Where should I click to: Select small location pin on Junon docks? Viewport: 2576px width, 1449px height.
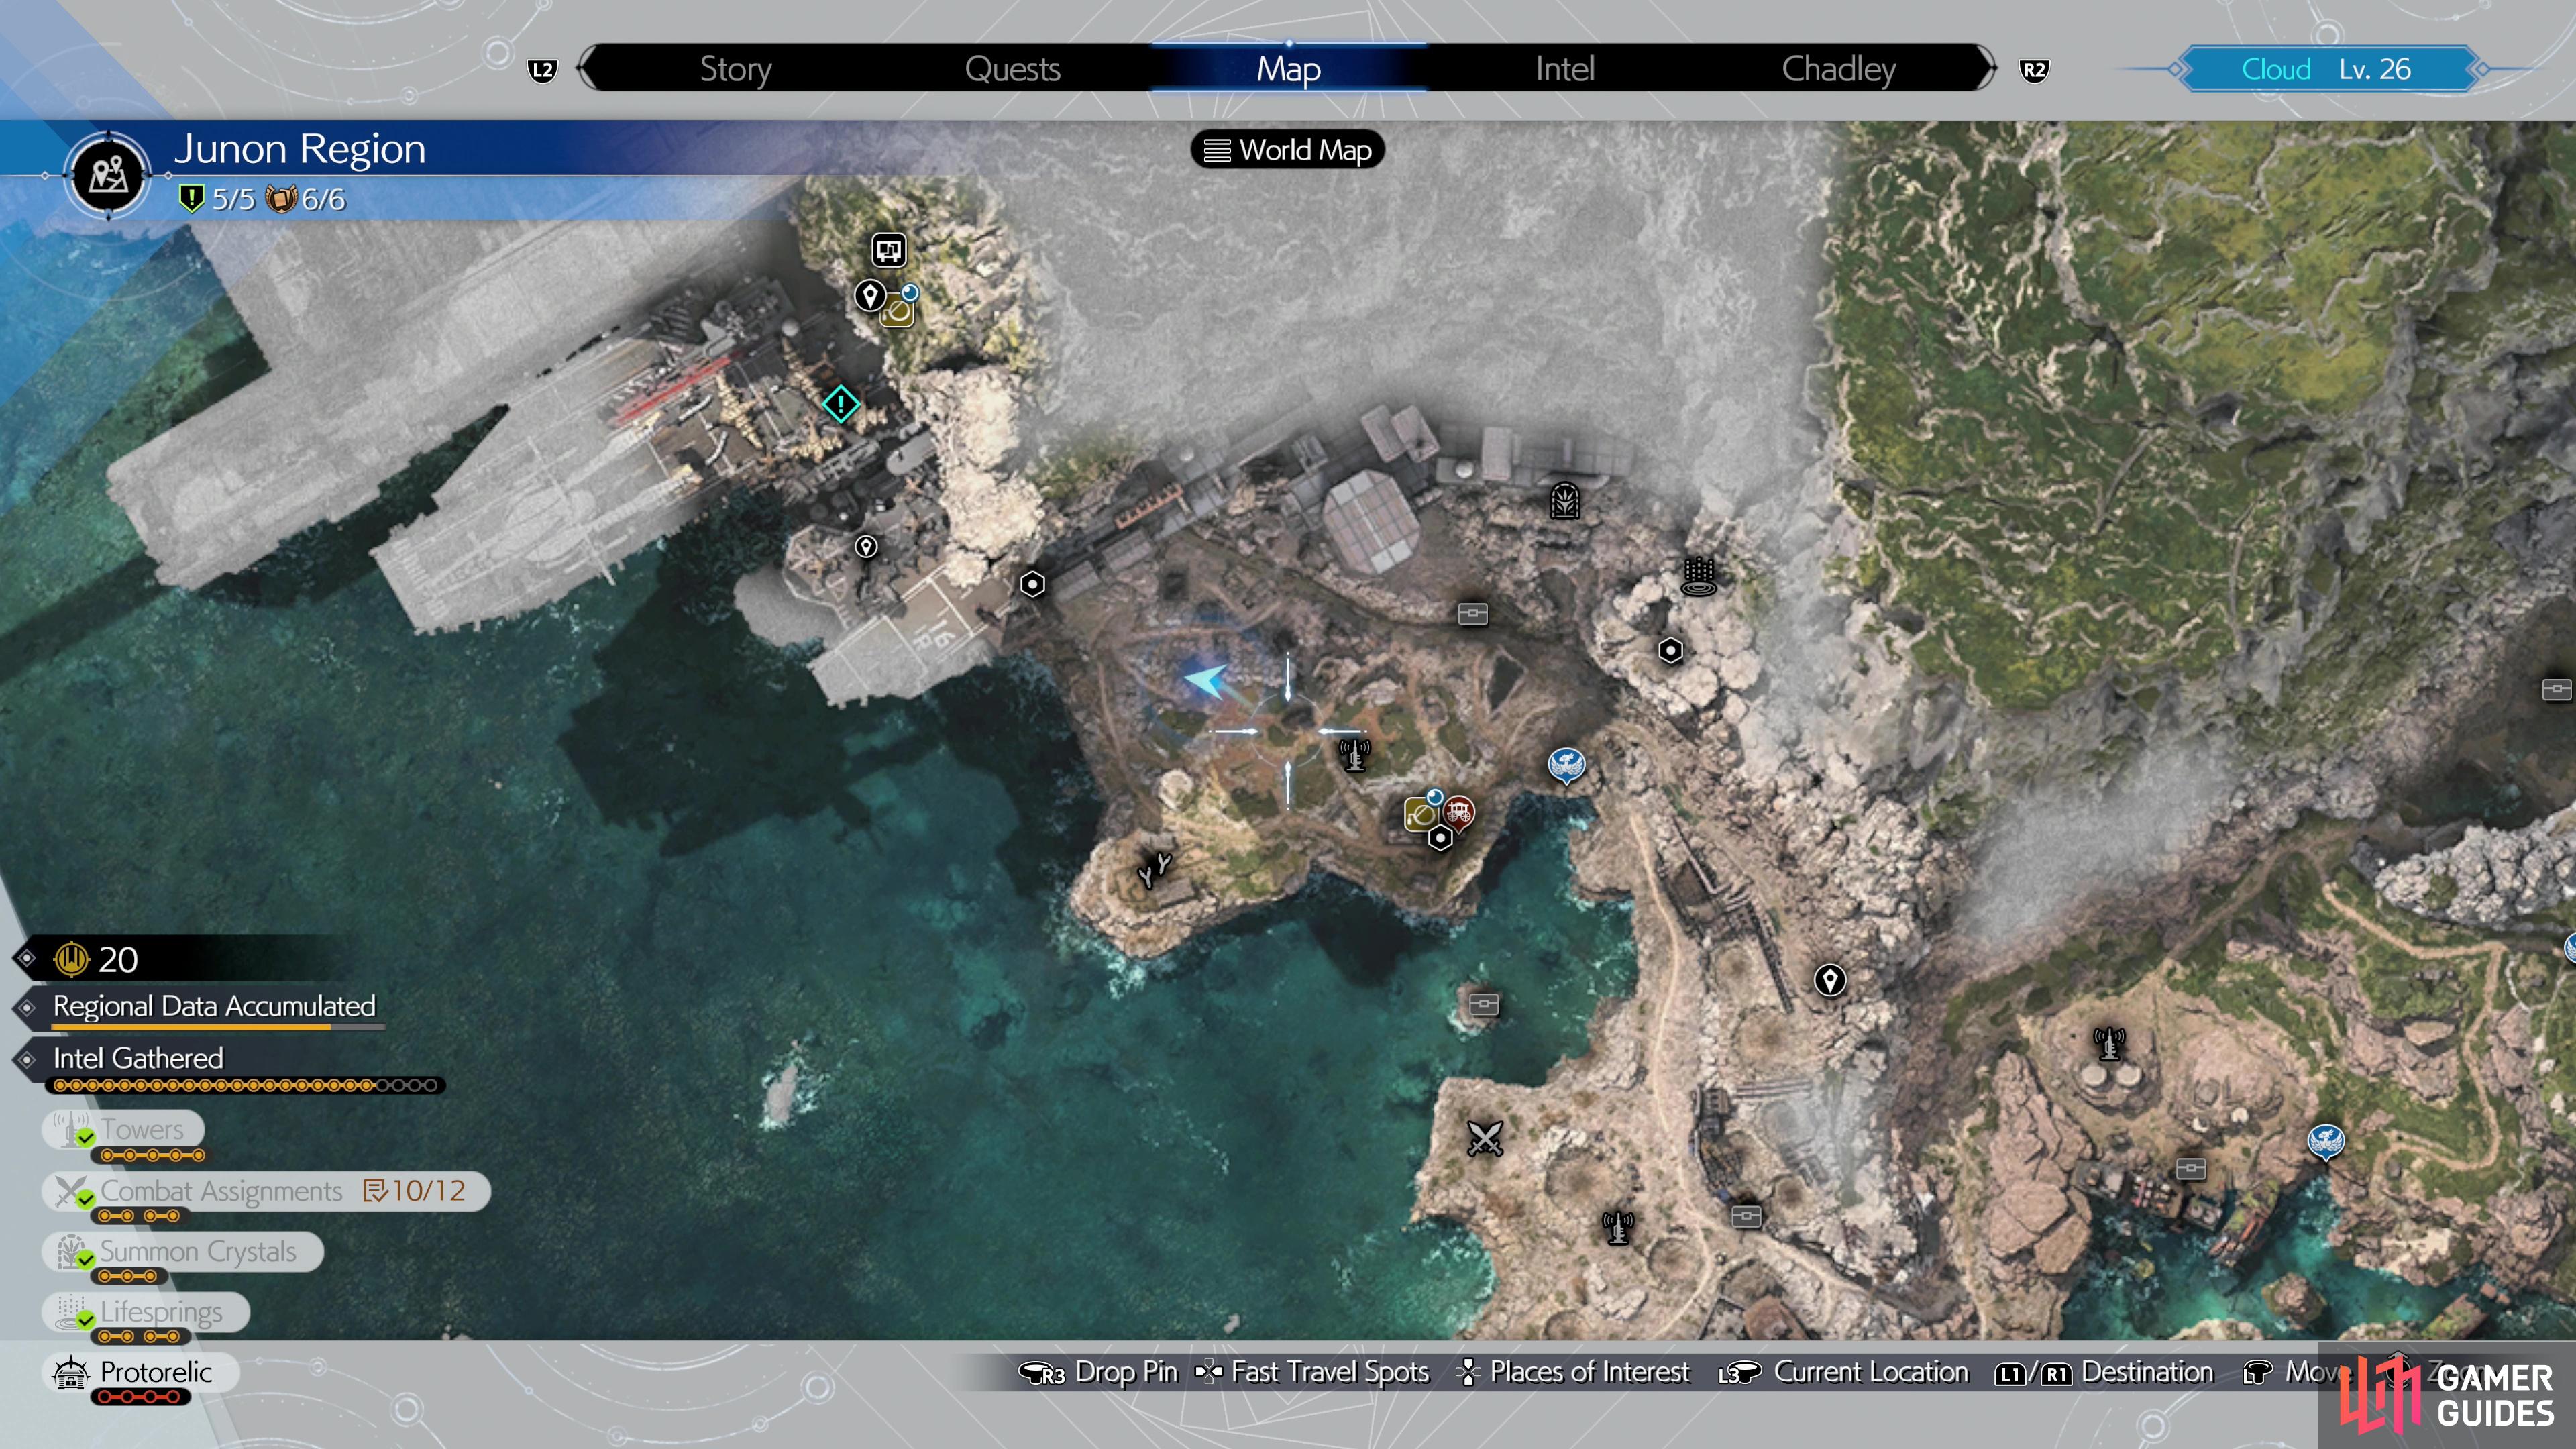tap(866, 546)
